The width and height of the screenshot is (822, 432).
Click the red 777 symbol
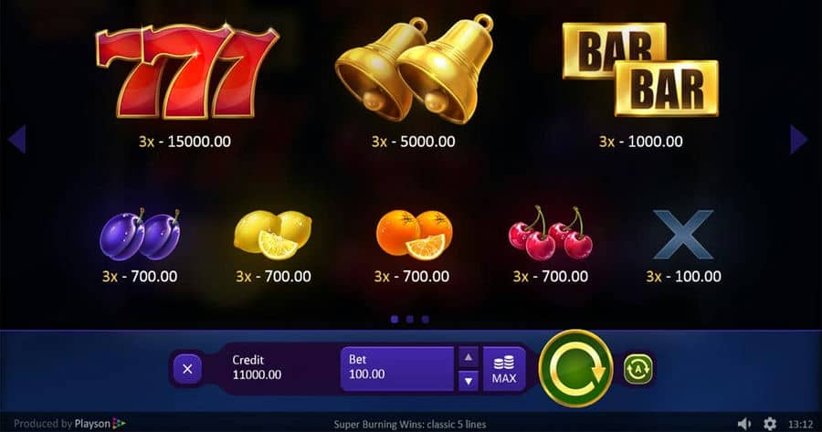pos(186,71)
